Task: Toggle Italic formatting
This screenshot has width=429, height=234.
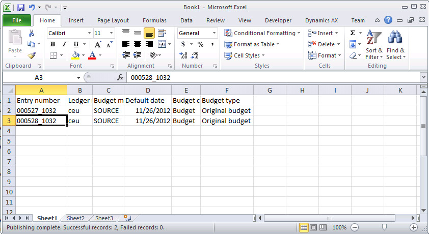Action: (x=64, y=44)
